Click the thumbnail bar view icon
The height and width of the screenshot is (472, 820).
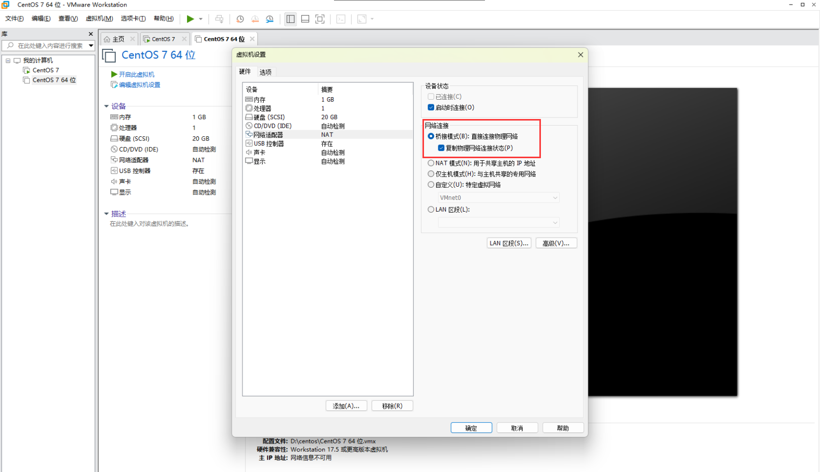(305, 19)
